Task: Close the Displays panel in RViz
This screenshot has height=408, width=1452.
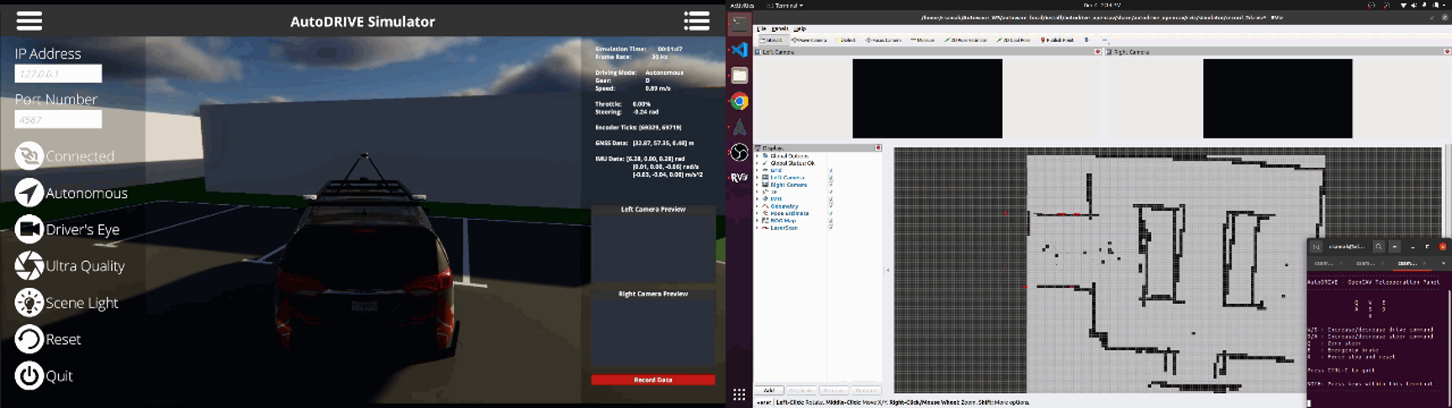Action: [878, 148]
